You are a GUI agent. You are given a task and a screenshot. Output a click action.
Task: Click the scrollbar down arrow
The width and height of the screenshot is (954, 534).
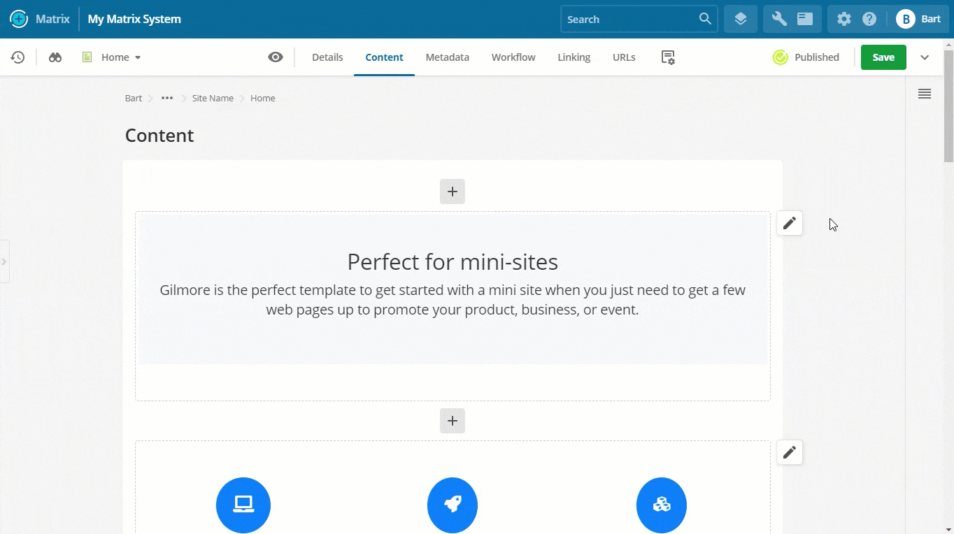(948, 529)
